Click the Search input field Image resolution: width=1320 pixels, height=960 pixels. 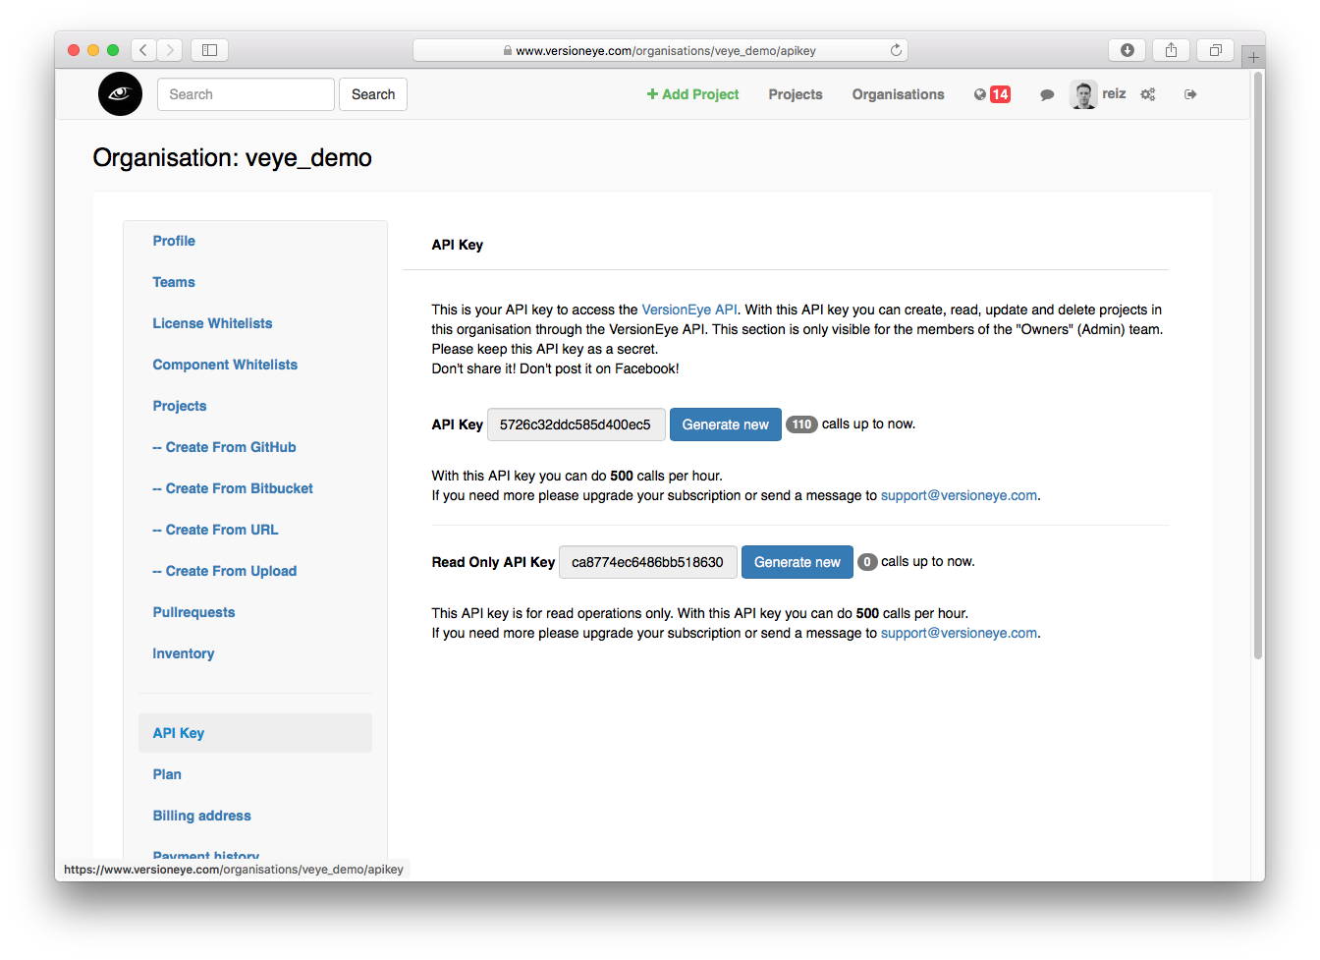[246, 94]
